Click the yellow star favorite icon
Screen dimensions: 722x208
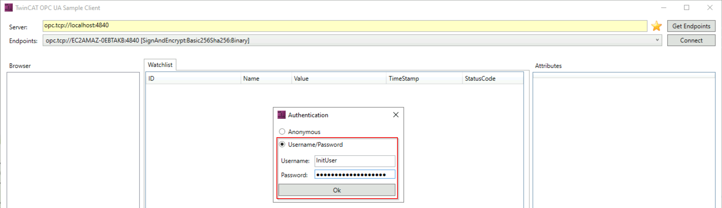tap(656, 26)
